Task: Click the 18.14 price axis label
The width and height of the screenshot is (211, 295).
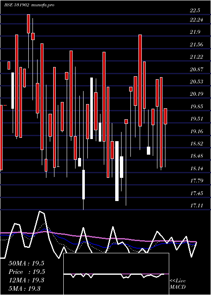Action: [x=197, y=169]
